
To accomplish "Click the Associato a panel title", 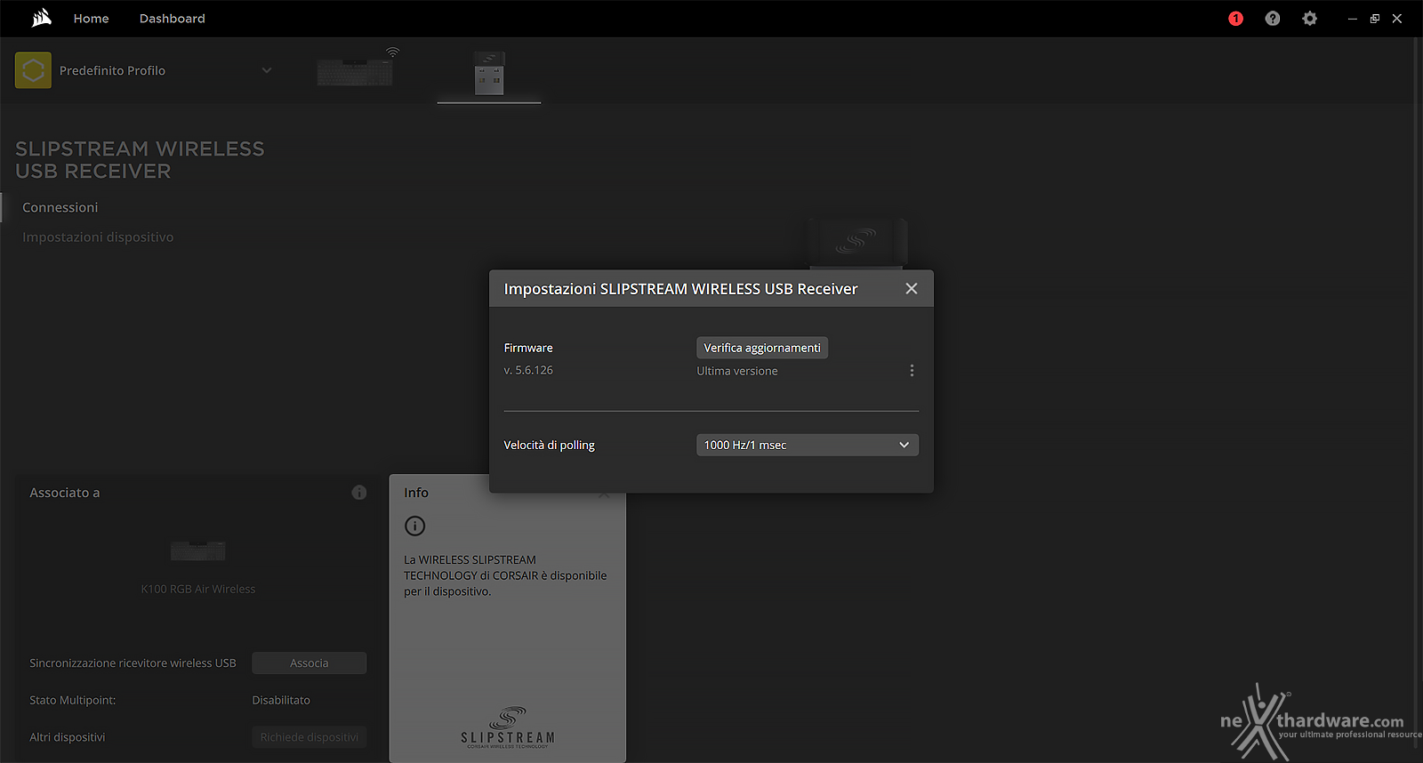I will [65, 493].
